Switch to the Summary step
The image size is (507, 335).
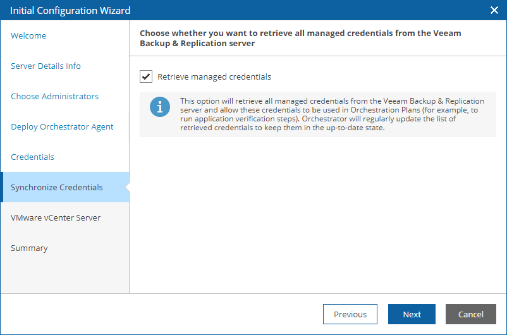[29, 248]
